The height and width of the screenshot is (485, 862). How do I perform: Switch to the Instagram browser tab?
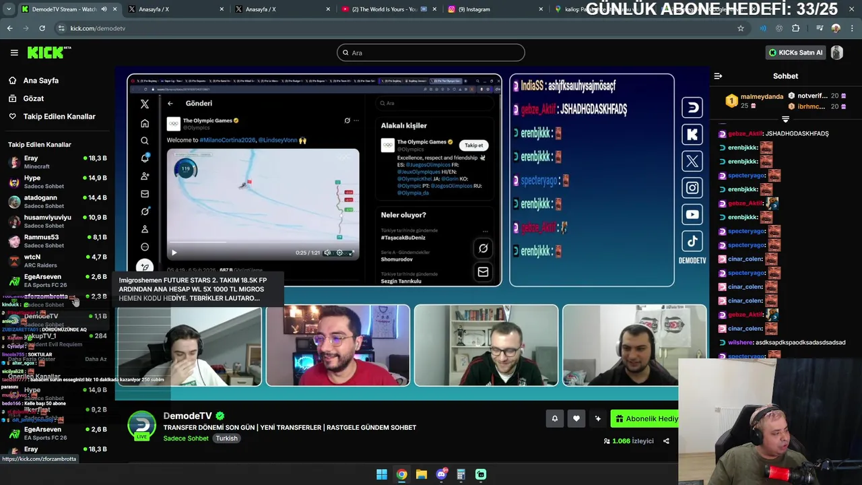pyautogui.click(x=495, y=9)
